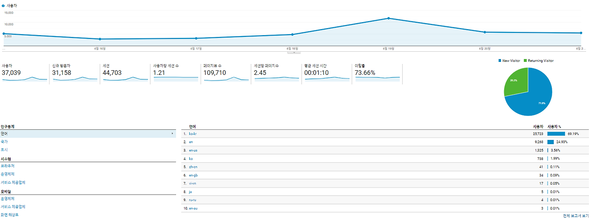Open the 국가 demographics link
591x219 pixels.
[4, 142]
